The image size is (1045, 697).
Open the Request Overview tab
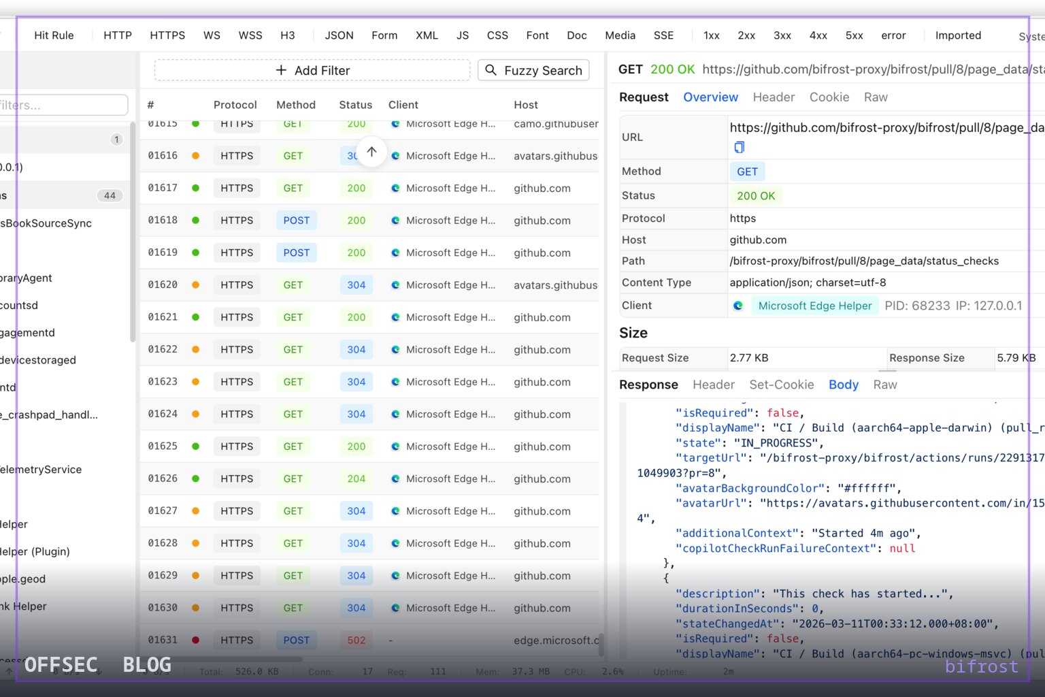tap(710, 97)
